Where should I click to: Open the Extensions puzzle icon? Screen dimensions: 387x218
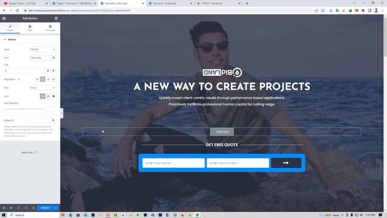(x=363, y=11)
